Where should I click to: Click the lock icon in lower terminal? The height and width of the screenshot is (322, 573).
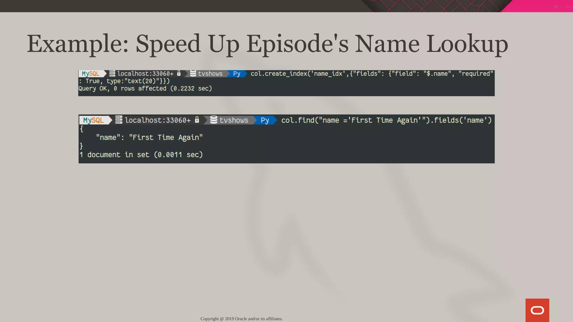click(197, 120)
